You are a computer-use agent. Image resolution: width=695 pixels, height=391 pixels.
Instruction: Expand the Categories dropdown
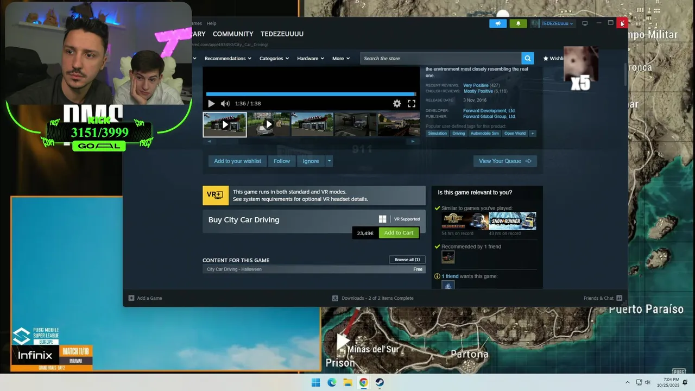coord(274,58)
